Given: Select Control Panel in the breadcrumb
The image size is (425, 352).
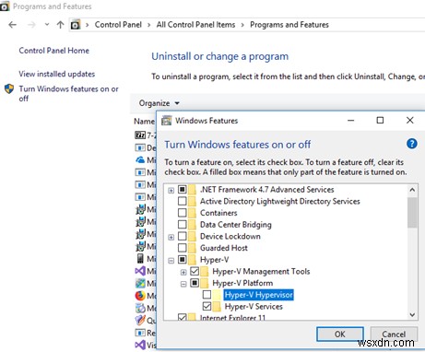Looking at the screenshot, I should coord(118,25).
